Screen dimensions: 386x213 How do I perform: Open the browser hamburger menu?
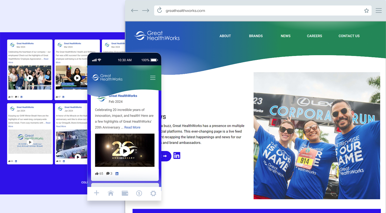pos(379,11)
